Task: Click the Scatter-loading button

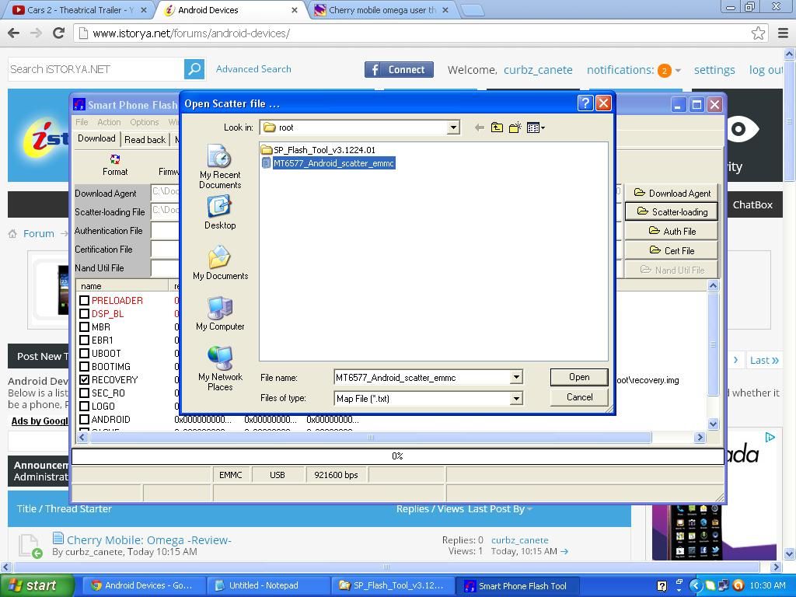Action: click(x=671, y=211)
